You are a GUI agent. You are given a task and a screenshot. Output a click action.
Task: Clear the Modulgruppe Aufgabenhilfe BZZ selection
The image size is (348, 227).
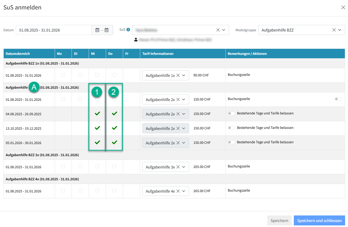[334, 30]
